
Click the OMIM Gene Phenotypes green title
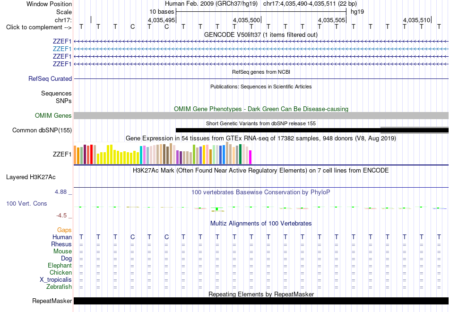pos(261,109)
